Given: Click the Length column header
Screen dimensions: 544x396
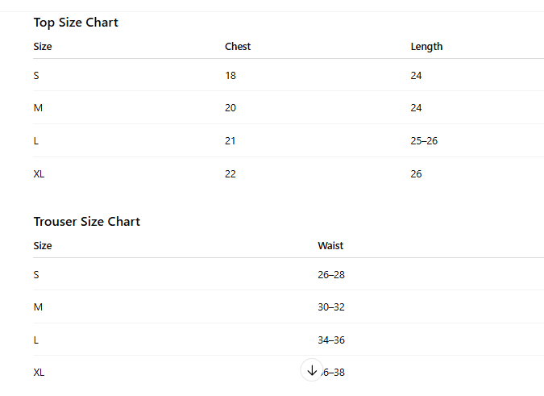Looking at the screenshot, I should [426, 47].
